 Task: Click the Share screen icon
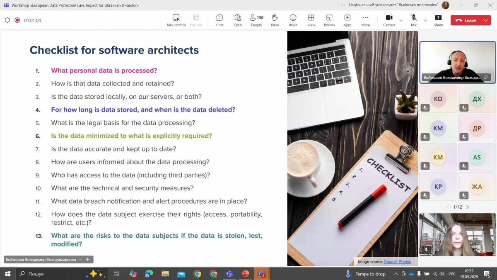438,20
